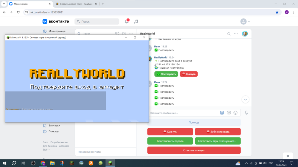Screen dimensions: 298x167
Task: Click red Кикнуть button in ReallyWorld message
Action: pyautogui.click(x=189, y=74)
